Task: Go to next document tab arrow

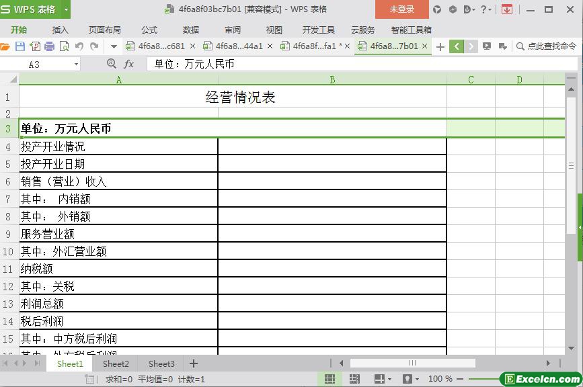Action: click(x=471, y=46)
